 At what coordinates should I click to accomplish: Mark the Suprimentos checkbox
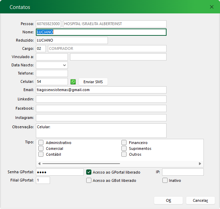(x=124, y=148)
